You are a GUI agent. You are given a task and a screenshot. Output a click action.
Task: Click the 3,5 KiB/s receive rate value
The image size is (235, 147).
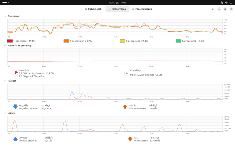click(x=46, y=106)
